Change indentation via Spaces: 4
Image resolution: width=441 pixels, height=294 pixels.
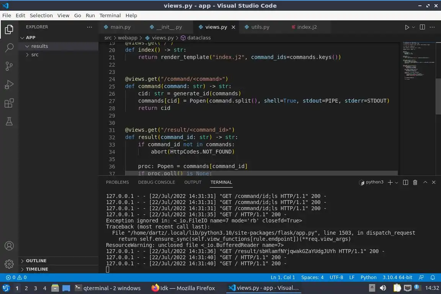[312, 278]
